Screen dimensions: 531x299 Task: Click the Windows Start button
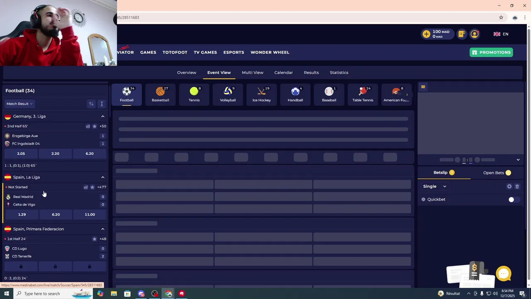(x=6, y=294)
